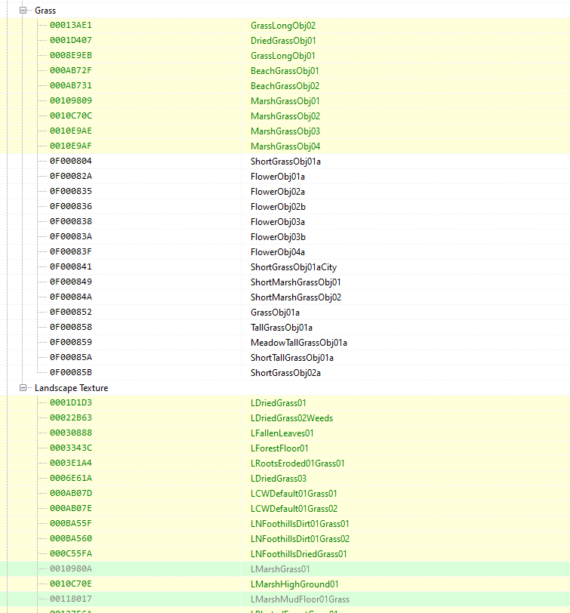The width and height of the screenshot is (570, 613).
Task: Select form ID 0F000849
Action: pos(71,282)
